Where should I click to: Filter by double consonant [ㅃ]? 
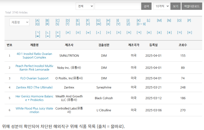coord(38,36)
